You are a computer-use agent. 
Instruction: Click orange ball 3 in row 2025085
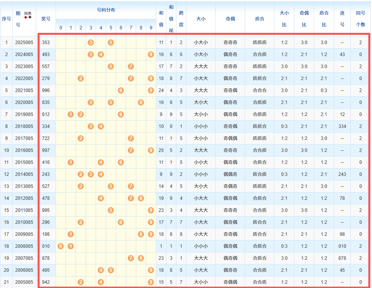coord(91,43)
